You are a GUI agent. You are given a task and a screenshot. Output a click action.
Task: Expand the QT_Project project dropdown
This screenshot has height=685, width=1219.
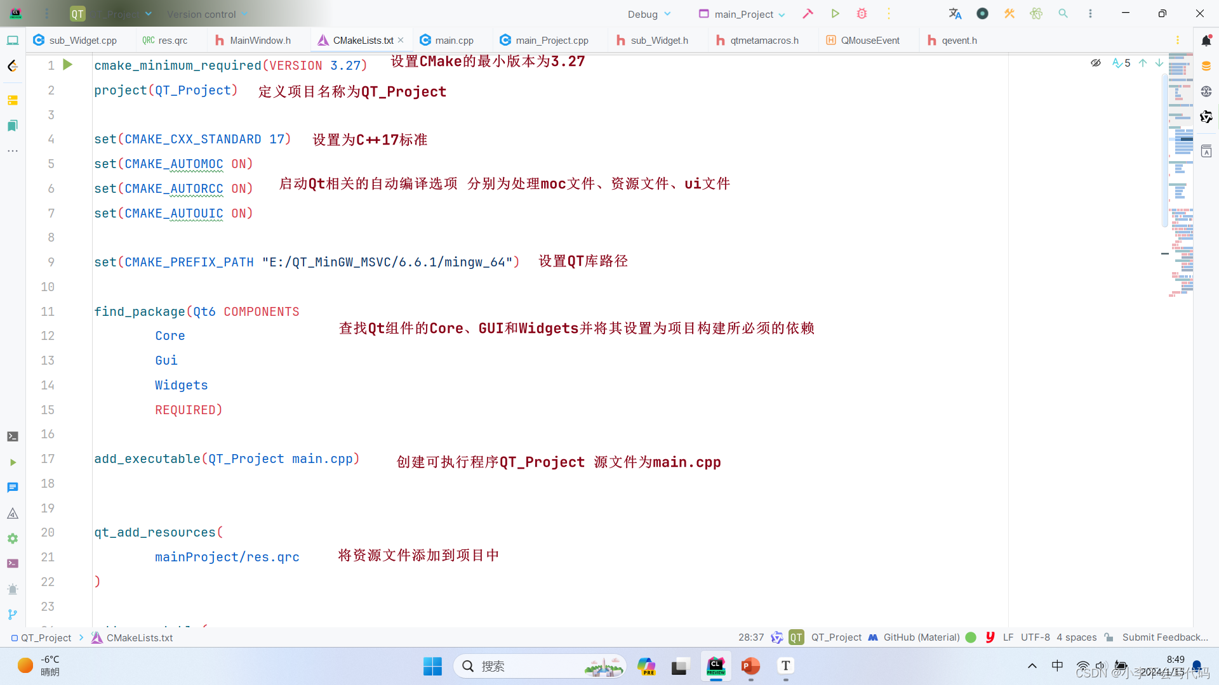pos(111,14)
